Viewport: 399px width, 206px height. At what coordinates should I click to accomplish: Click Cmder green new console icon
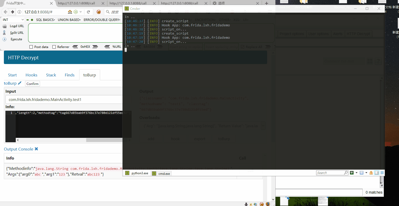click(352, 173)
